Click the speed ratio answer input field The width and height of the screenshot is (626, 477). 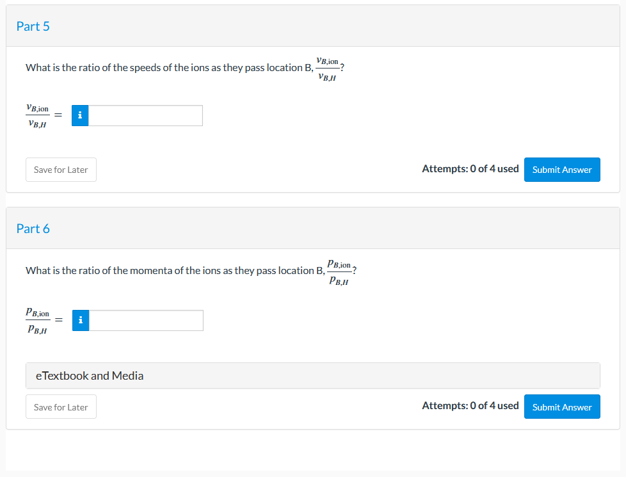click(x=145, y=115)
